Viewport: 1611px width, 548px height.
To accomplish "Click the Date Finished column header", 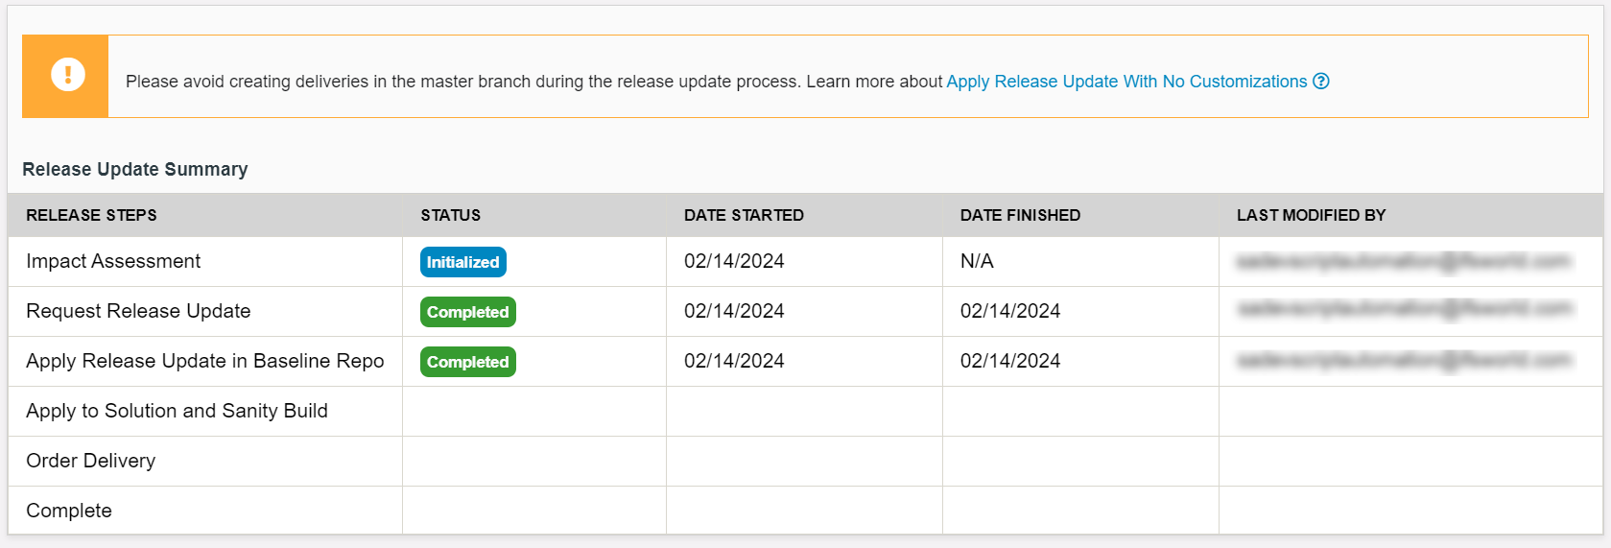I will click(x=1020, y=215).
